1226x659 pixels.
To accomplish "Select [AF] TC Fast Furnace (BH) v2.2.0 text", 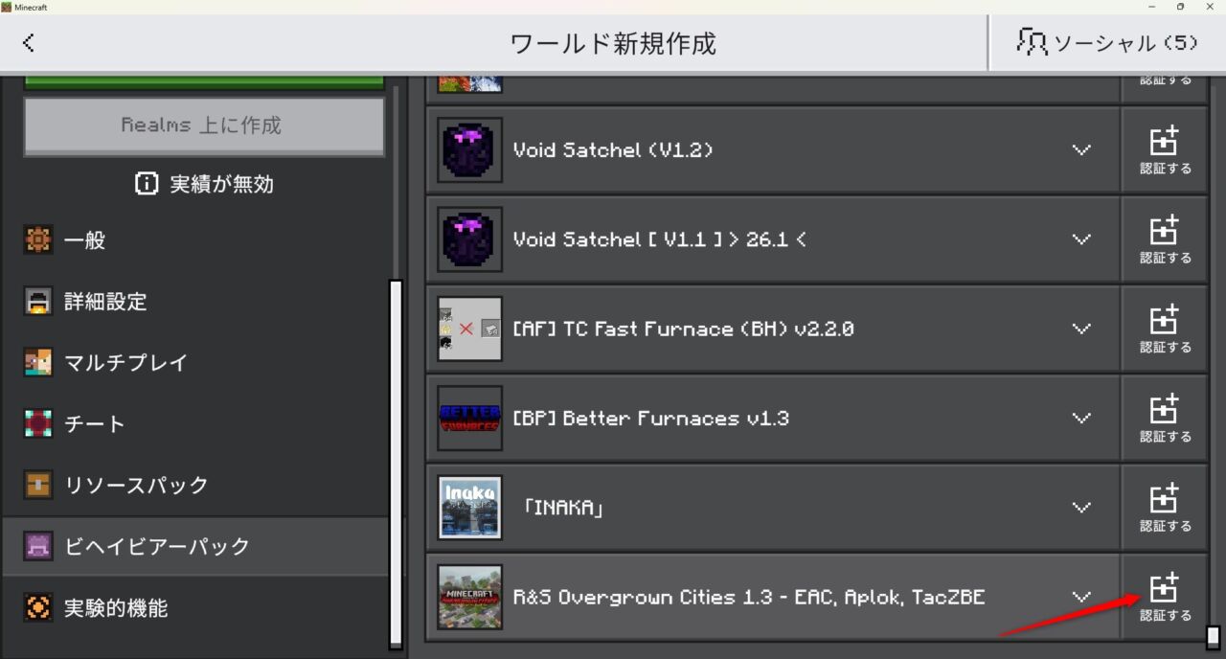I will [x=683, y=329].
